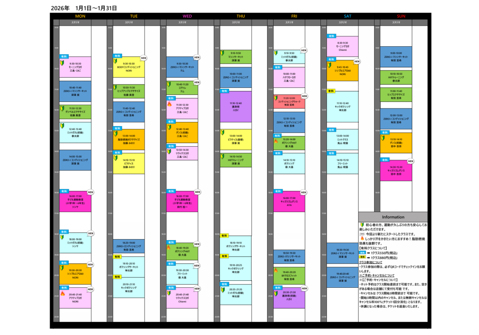This screenshot has width=479, height=335.
Task: Select Tuesday 14:10 ピラティス class block
Action: [x=129, y=162]
